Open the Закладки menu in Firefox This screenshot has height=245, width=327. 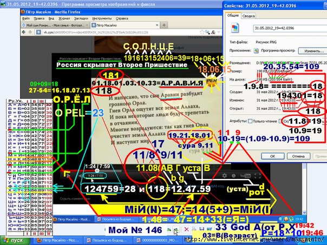[x=81, y=18]
